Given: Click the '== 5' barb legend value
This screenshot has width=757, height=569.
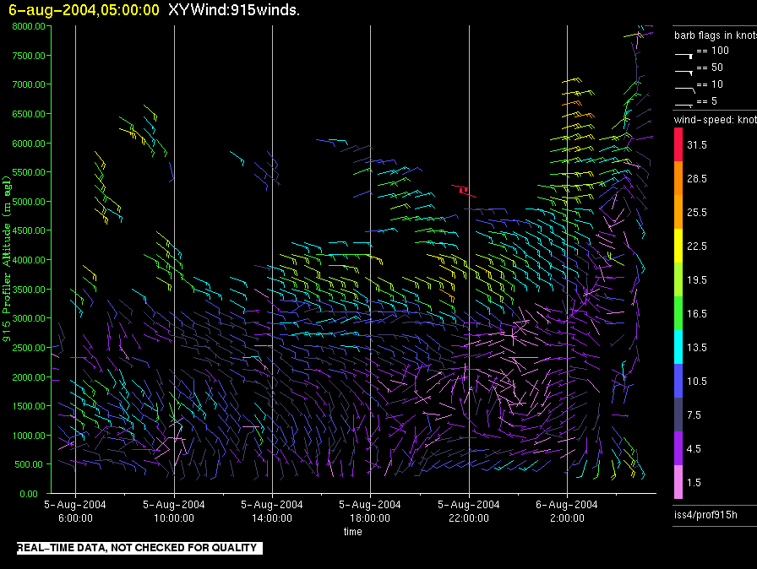Looking at the screenshot, I should (707, 101).
